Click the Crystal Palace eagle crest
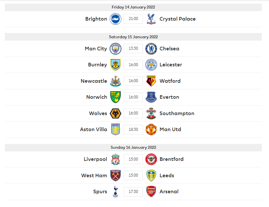 click(151, 19)
